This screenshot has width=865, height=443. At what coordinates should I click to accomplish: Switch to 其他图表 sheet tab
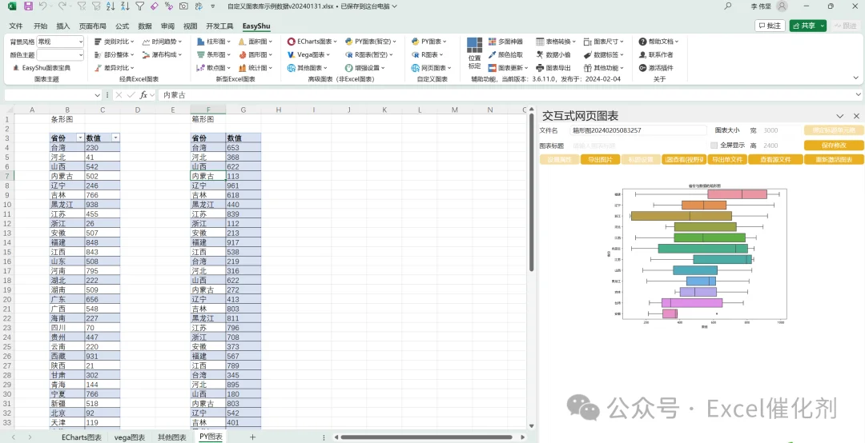tap(171, 437)
